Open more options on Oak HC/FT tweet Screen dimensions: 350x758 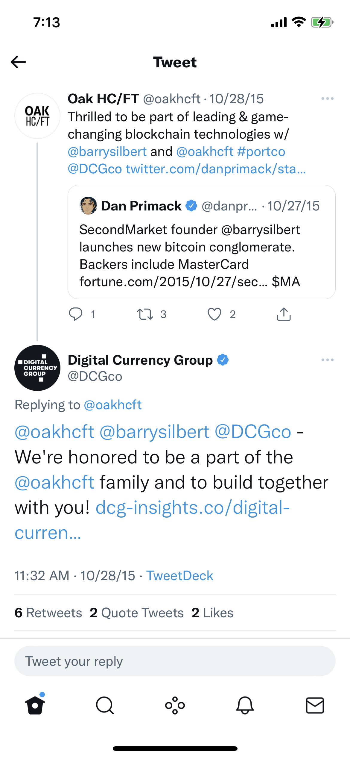pos(327,98)
